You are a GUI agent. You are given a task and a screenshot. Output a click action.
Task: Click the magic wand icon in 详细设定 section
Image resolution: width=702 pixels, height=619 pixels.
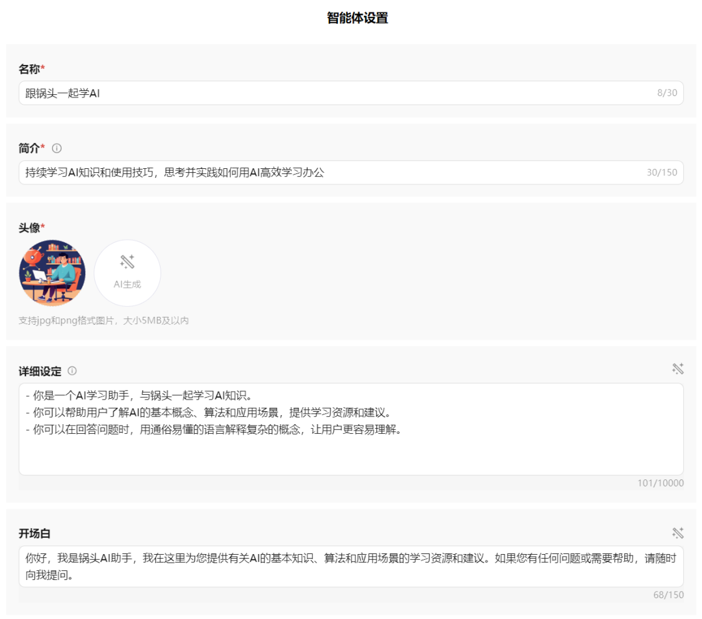[x=678, y=368]
